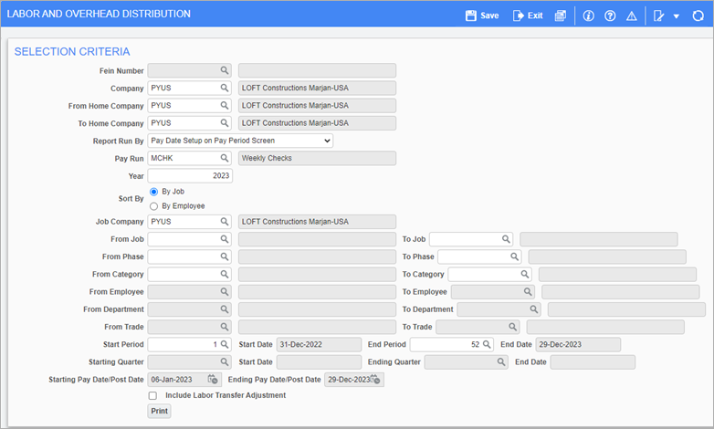
Task: Click the Exit button in the toolbar
Action: (x=528, y=16)
